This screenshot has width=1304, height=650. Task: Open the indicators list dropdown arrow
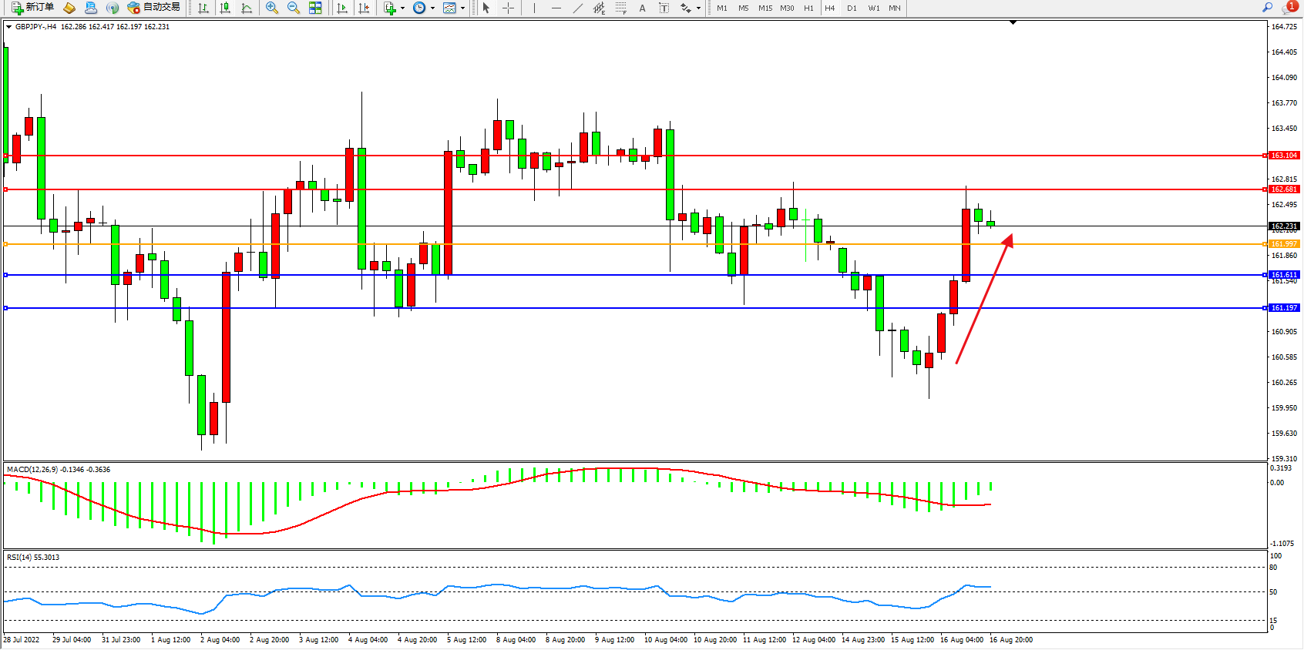click(402, 8)
